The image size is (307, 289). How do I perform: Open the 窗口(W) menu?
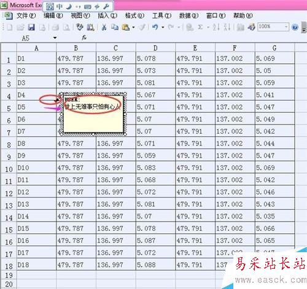coord(216,15)
